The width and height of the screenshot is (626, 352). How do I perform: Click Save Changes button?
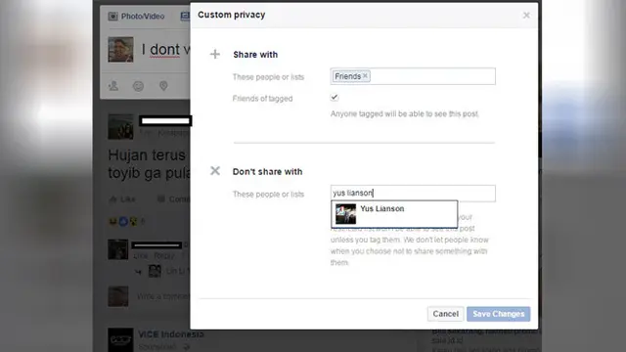498,314
